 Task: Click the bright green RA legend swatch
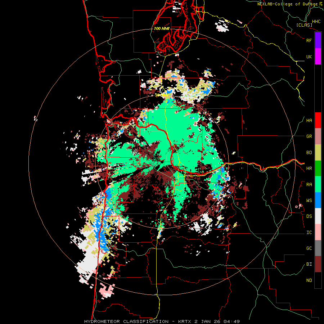pos(318,184)
